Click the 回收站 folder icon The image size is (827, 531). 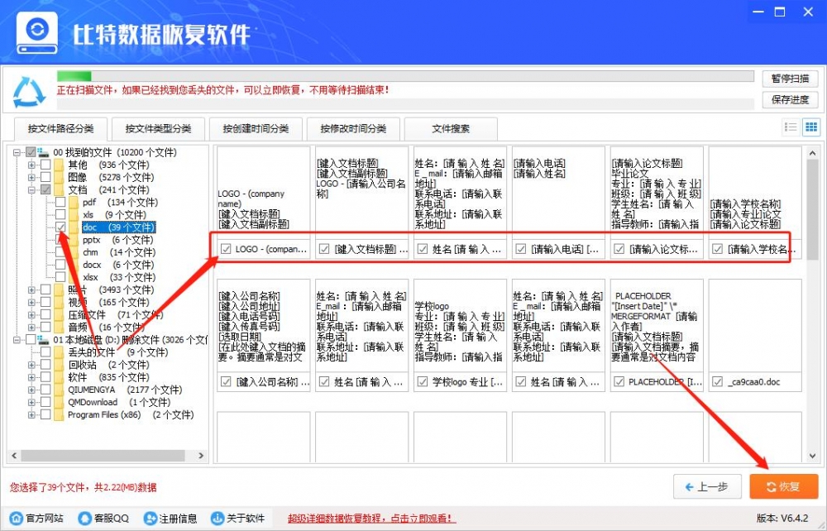[x=59, y=365]
